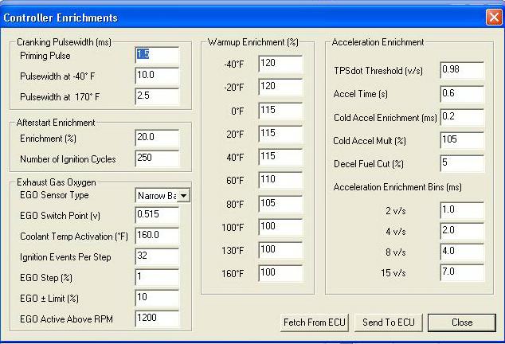Click the Afterstart Enrichment (%) field
The width and height of the screenshot is (505, 344).
click(x=157, y=139)
